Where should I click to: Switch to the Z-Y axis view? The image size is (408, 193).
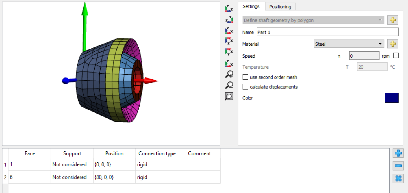tap(229, 19)
